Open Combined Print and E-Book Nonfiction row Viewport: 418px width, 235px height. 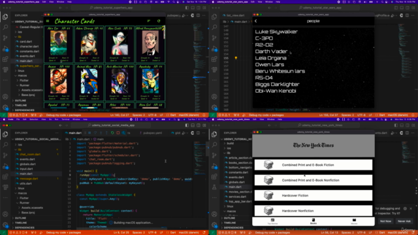click(x=313, y=180)
